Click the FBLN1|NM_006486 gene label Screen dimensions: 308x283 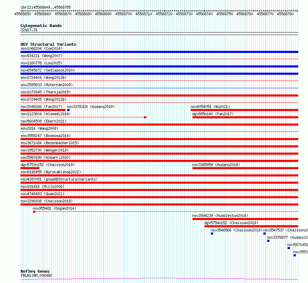36,275
